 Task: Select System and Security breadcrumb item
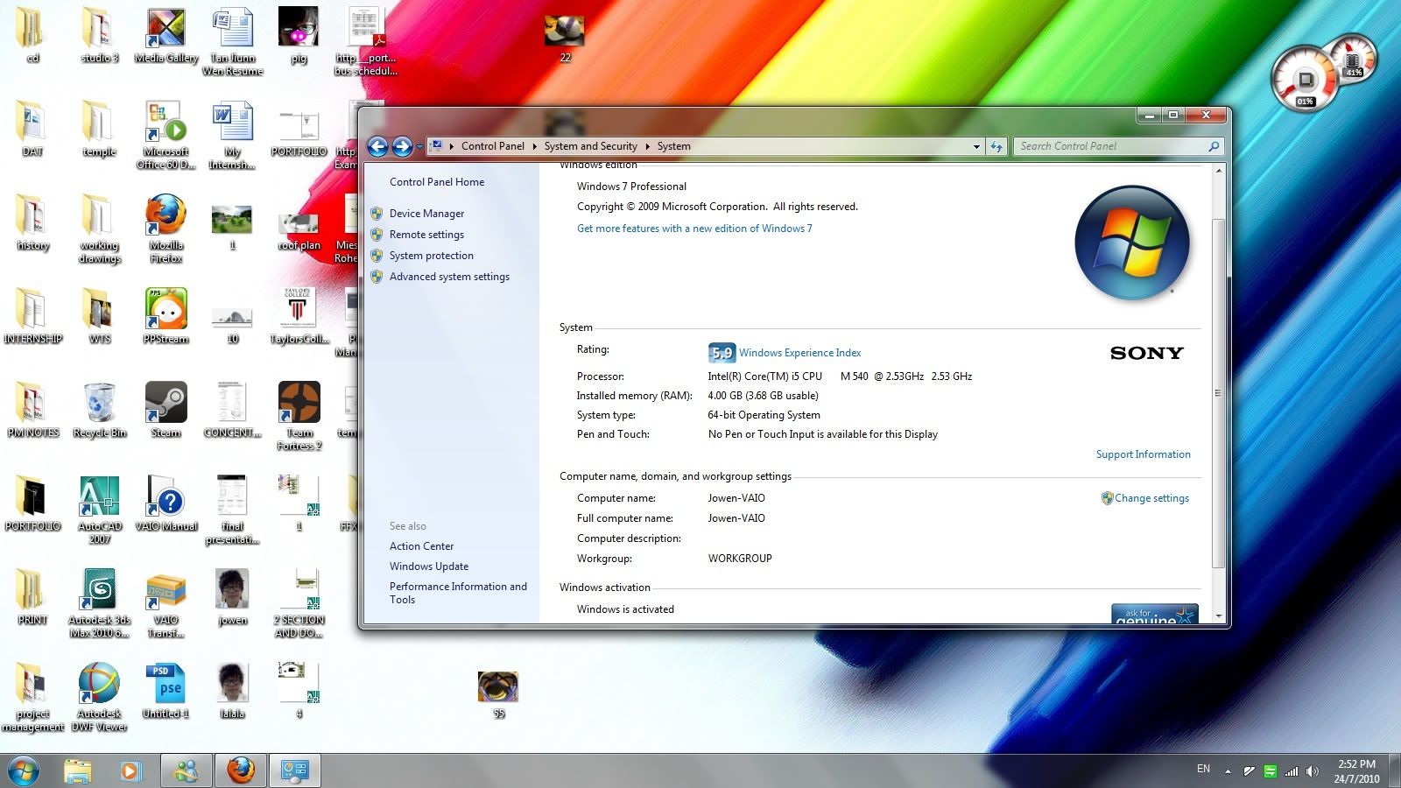coord(590,147)
